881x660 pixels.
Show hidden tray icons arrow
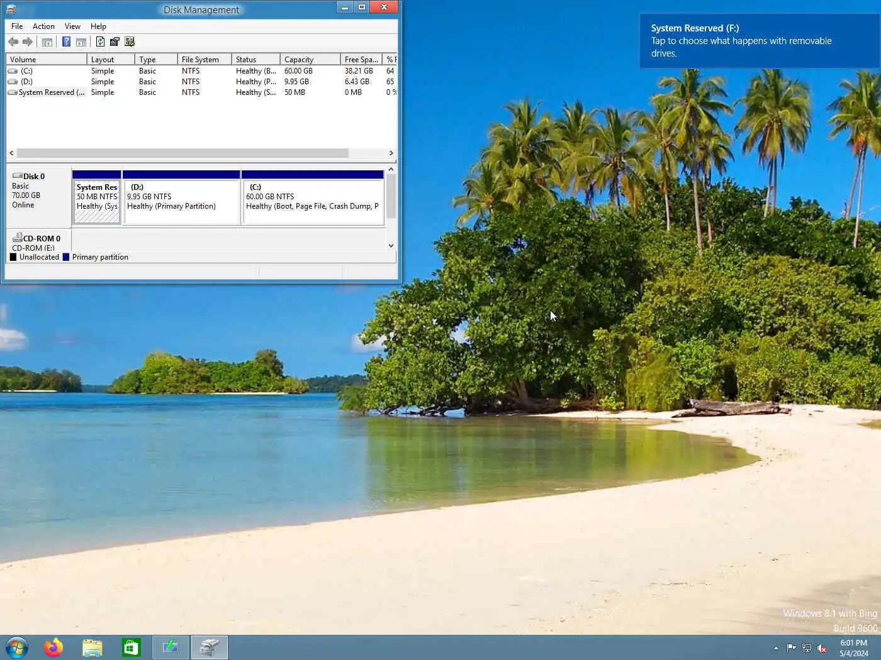776,648
